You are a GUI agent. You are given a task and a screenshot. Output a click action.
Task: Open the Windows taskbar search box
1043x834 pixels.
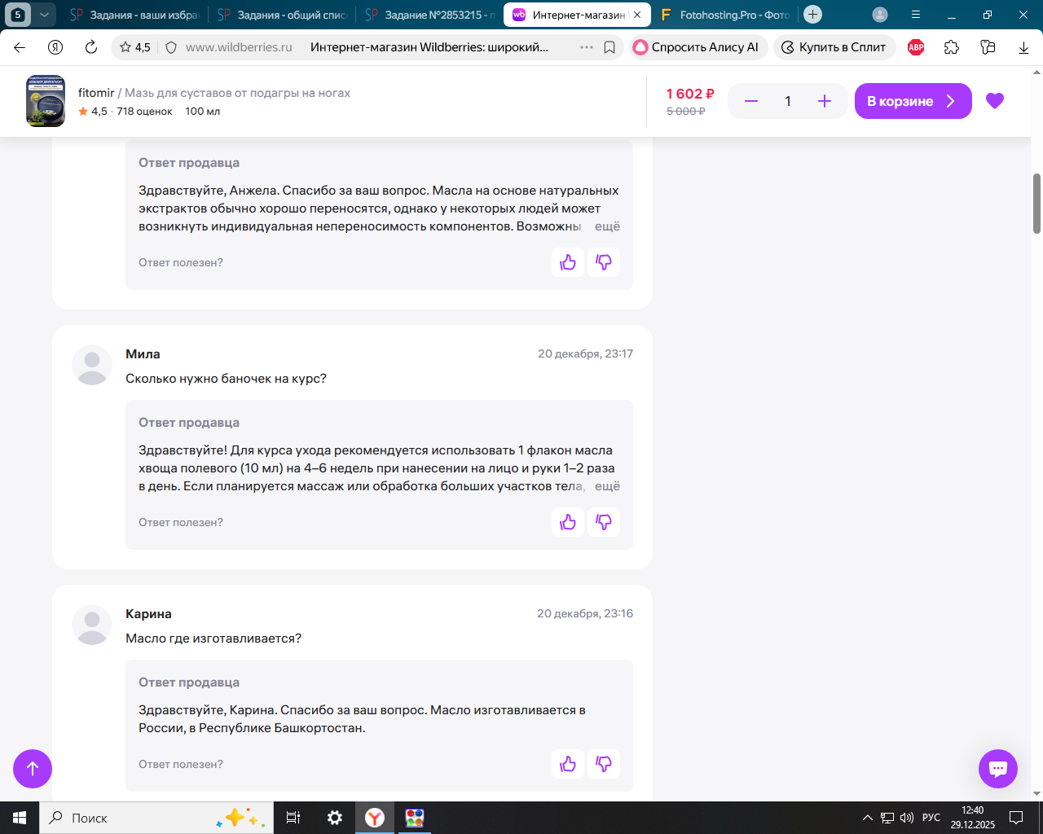tap(153, 818)
